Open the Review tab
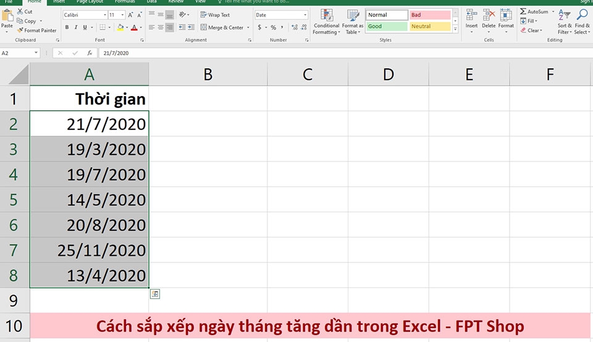Image resolution: width=593 pixels, height=342 pixels. click(x=176, y=2)
